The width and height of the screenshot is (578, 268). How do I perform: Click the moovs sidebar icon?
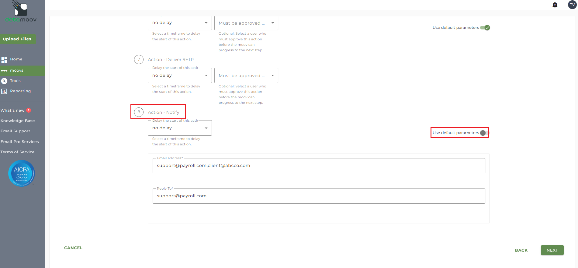(x=4, y=71)
